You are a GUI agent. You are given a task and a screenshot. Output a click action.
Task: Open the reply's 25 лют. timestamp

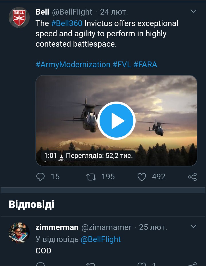(153, 227)
